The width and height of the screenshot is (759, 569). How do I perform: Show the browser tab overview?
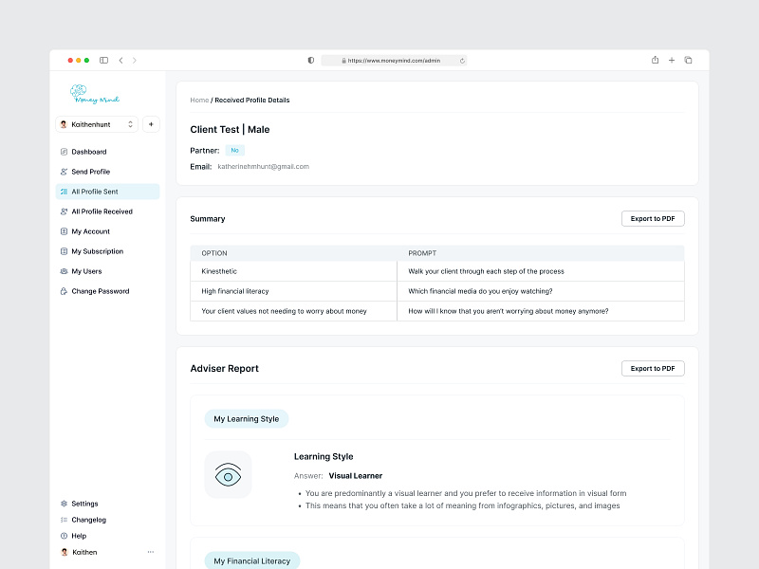coord(688,60)
